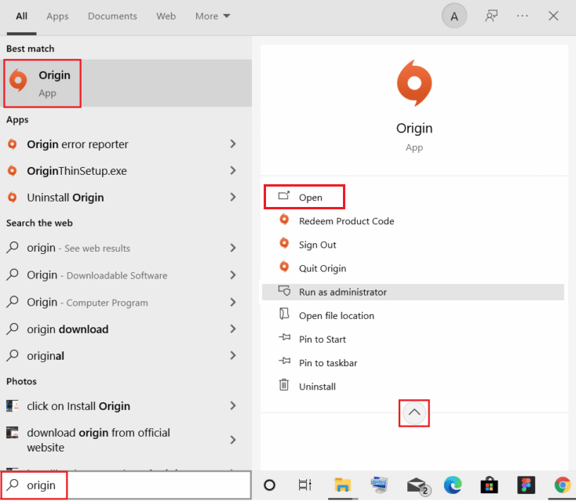This screenshot has height=501, width=576.
Task: Open the three-dot options menu
Action: [522, 16]
